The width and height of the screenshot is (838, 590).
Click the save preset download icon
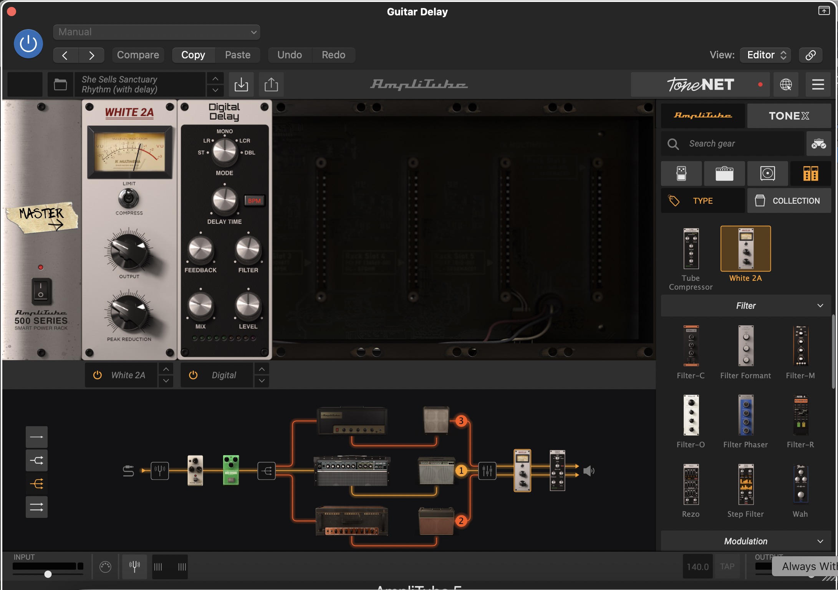tap(241, 84)
